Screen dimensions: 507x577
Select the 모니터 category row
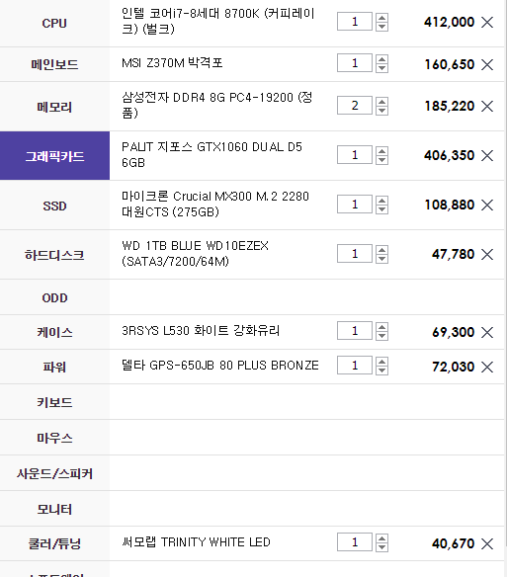[55, 509]
